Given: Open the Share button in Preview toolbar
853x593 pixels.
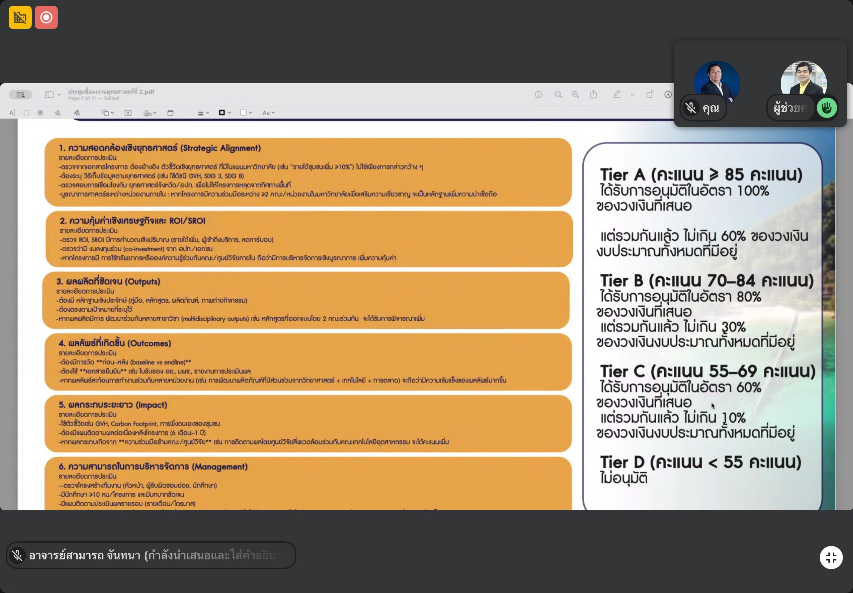Looking at the screenshot, I should point(593,94).
